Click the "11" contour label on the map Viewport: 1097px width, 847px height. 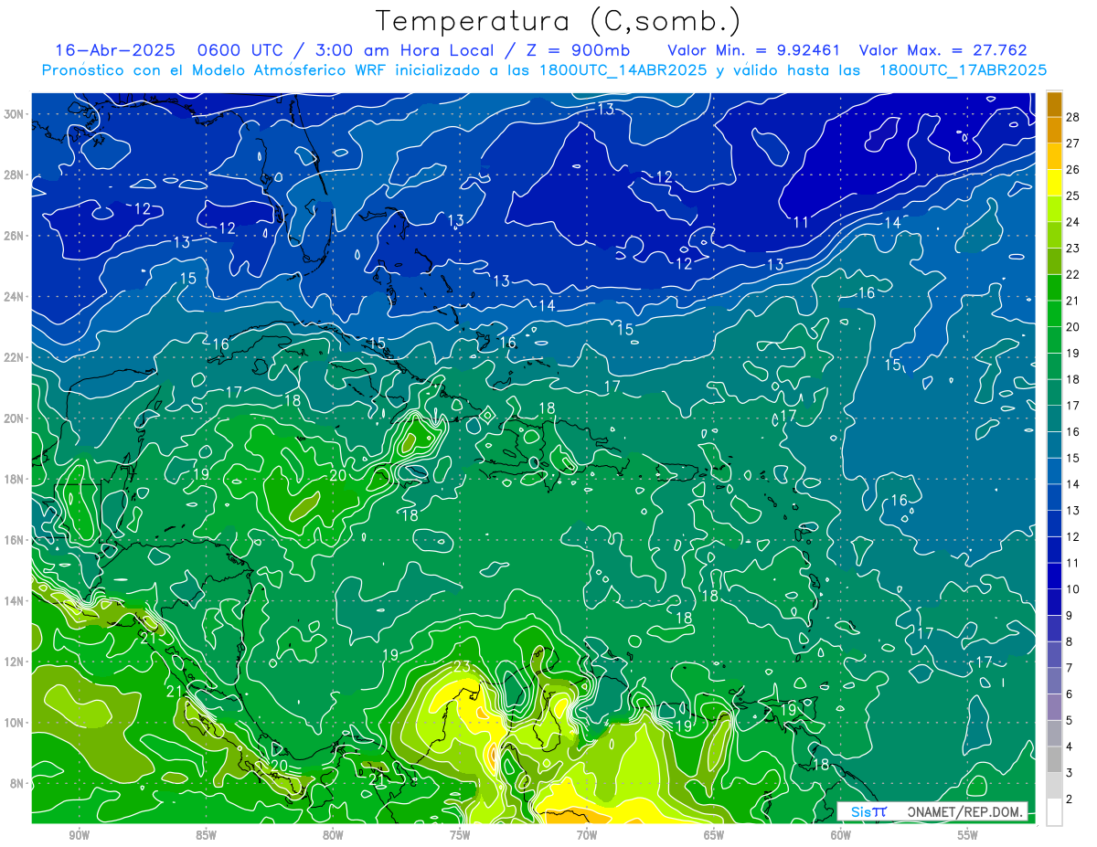(x=801, y=222)
